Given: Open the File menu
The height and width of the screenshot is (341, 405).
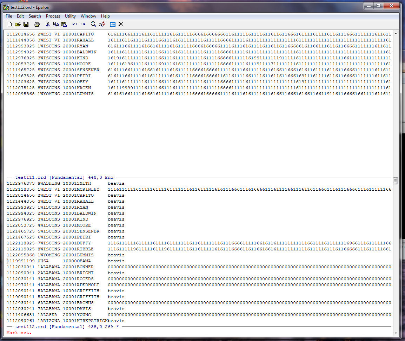Looking at the screenshot, I should click(9, 16).
